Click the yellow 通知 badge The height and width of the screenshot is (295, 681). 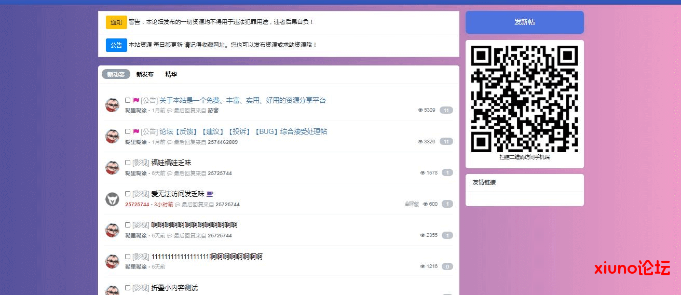[x=116, y=22]
